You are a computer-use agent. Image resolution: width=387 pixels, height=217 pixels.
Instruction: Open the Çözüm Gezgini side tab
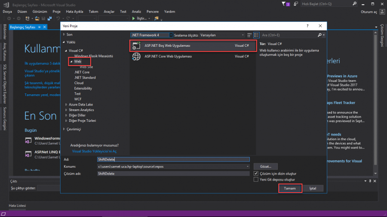point(382,36)
